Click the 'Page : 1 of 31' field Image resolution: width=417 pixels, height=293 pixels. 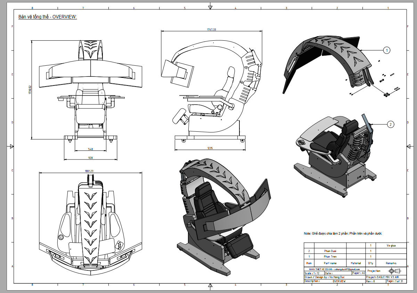pyautogui.click(x=396, y=281)
